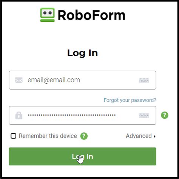The image size is (179, 179).
Task: Enable the Remember this device checkbox
Action: pos(14,136)
